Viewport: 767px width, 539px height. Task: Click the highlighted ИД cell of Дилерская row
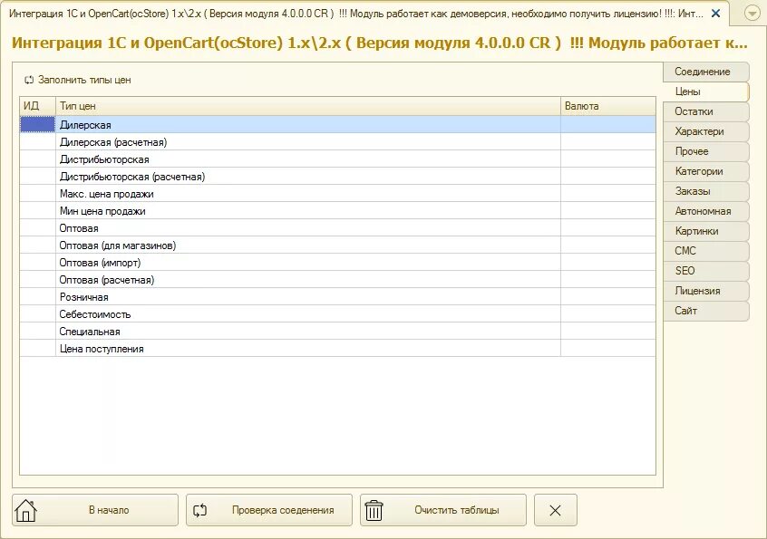[x=38, y=125]
